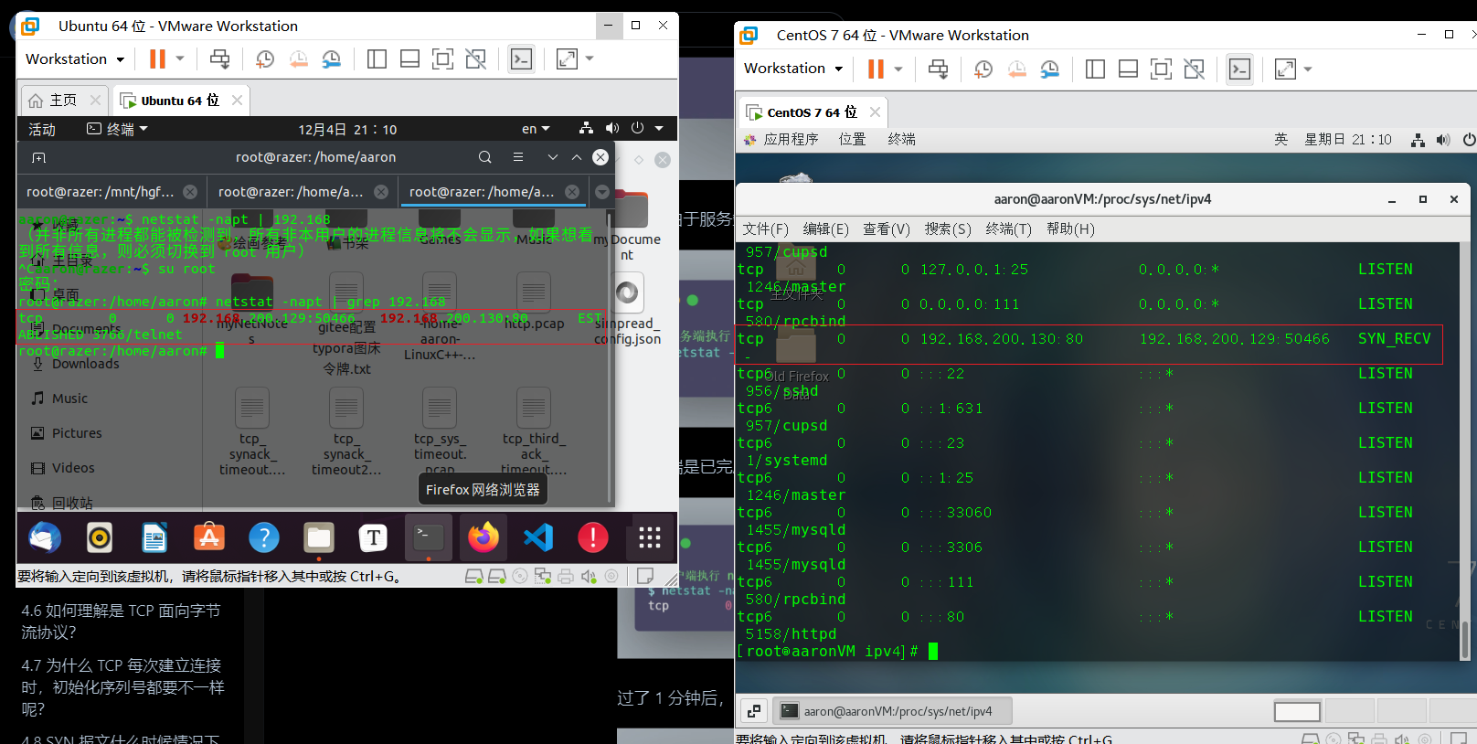This screenshot has height=744, width=1477.
Task: Open the terminal tab list dropdown arrow
Action: [x=602, y=192]
